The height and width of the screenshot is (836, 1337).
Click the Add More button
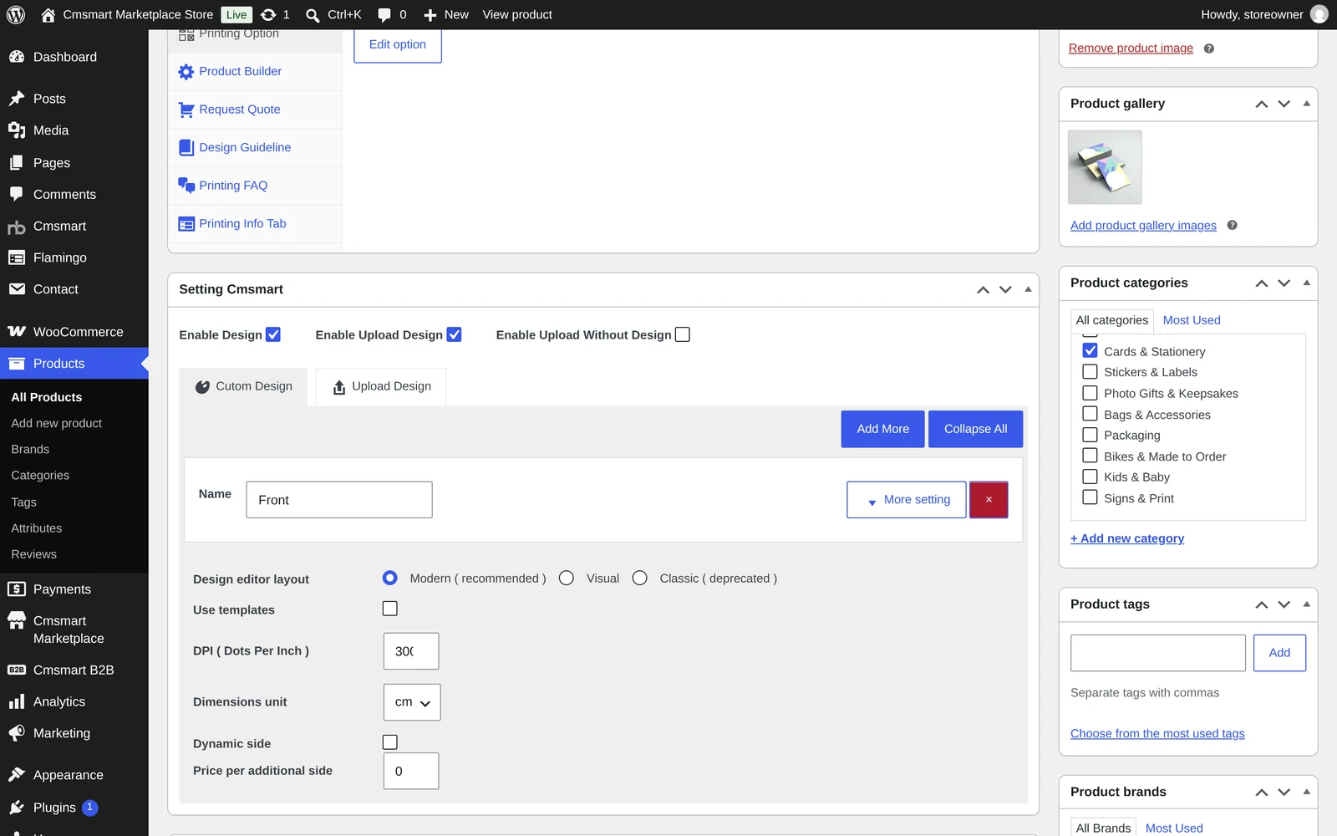[883, 429]
